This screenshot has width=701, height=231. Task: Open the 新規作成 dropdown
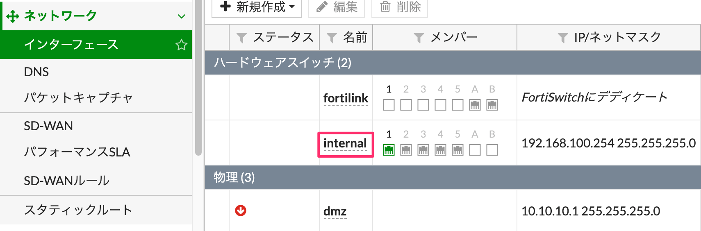pyautogui.click(x=257, y=7)
